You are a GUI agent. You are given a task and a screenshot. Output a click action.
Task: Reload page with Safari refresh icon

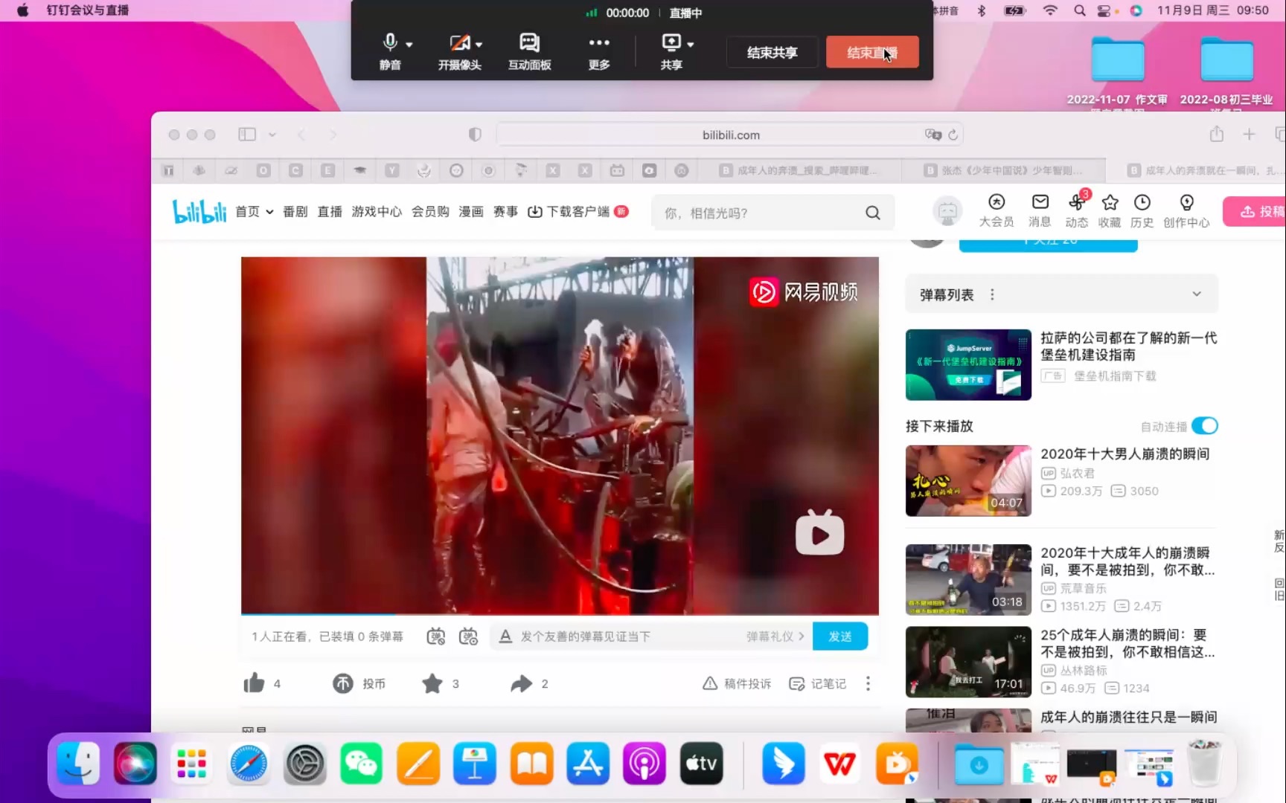[953, 135]
